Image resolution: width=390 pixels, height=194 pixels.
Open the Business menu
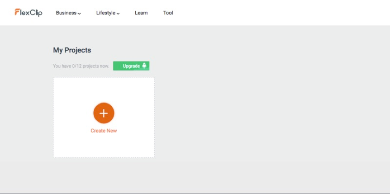point(66,13)
